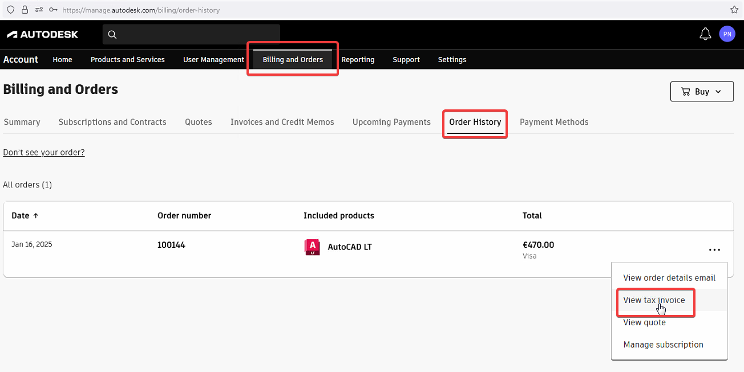Viewport: 744px width, 372px height.
Task: Click the Total column header
Action: (x=532, y=215)
